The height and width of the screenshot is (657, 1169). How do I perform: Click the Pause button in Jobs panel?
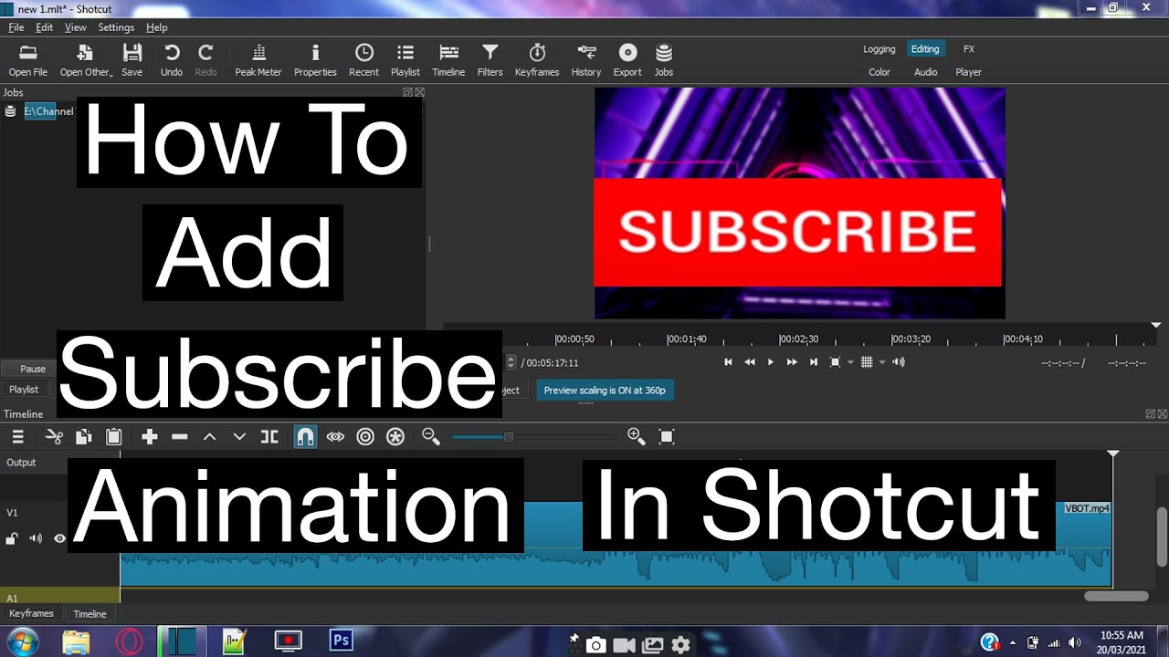[x=34, y=369]
